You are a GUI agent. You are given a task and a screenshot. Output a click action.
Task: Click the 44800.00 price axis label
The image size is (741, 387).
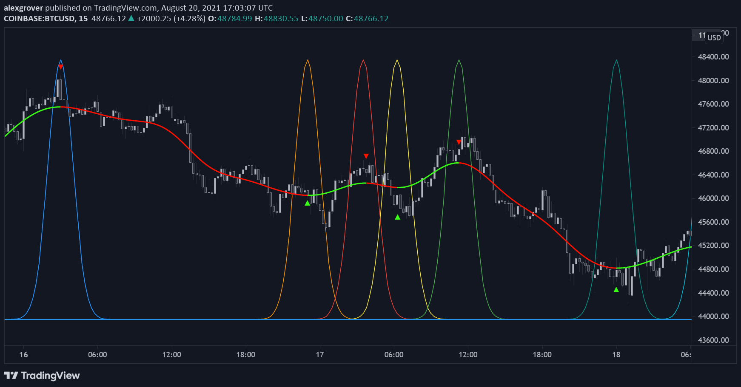(713, 269)
